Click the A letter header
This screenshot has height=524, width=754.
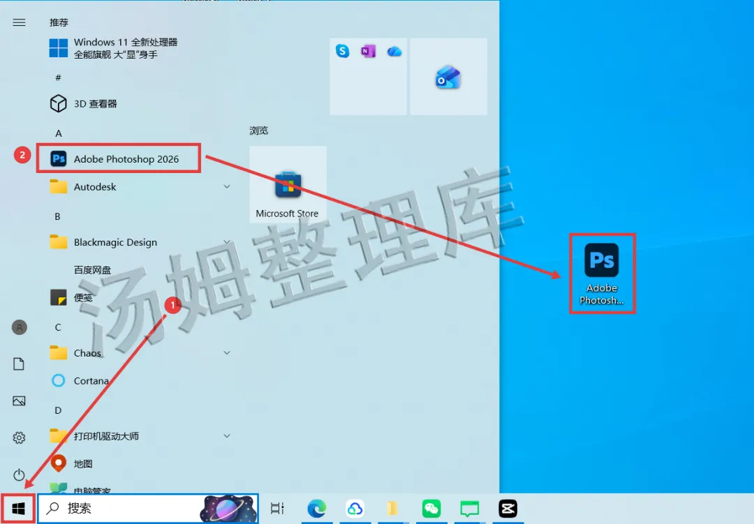(x=58, y=133)
